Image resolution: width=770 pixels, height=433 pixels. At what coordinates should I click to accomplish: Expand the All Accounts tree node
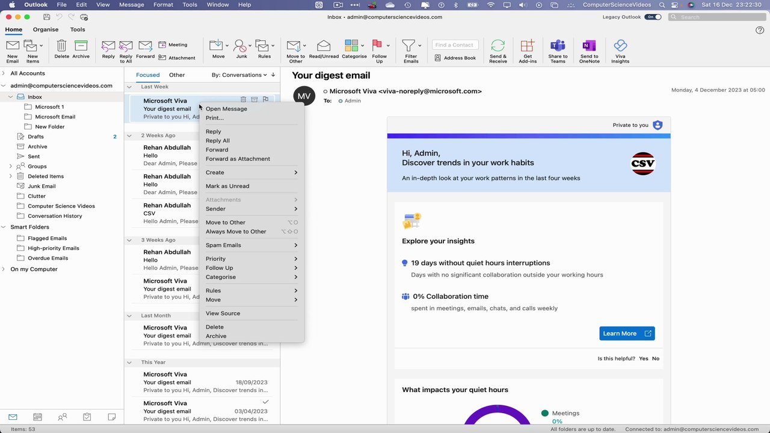[x=4, y=73]
